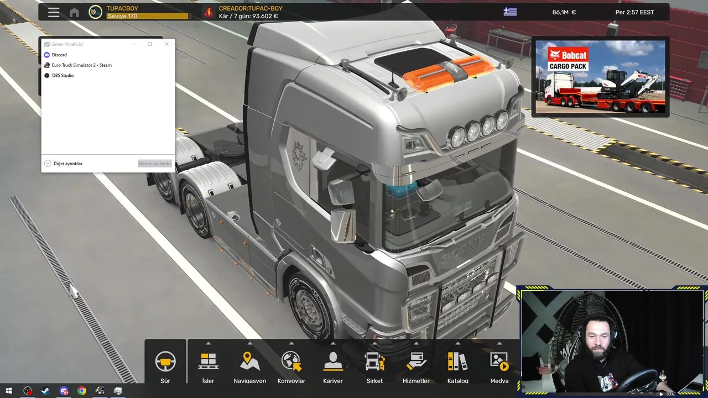Click the Greek flag icon
Image resolution: width=708 pixels, height=398 pixels.
tap(510, 12)
